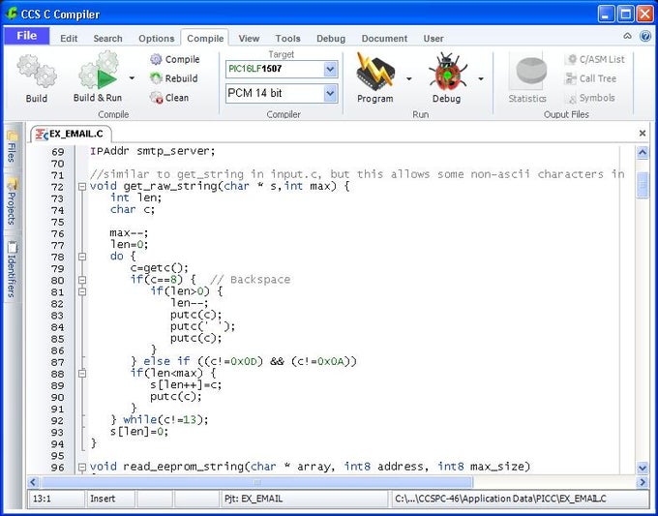Collapse the read_eeprom_string fold on line 96
The width and height of the screenshot is (658, 516).
pyautogui.click(x=82, y=467)
